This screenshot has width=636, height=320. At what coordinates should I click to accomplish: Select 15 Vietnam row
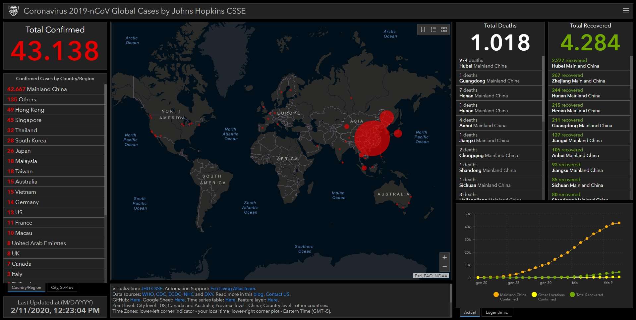(54, 192)
